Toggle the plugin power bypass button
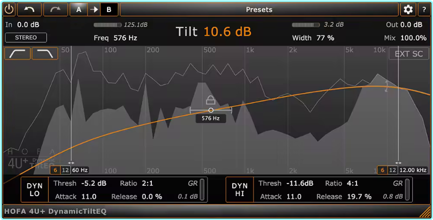Image resolution: width=433 pixels, height=220 pixels. (9, 10)
